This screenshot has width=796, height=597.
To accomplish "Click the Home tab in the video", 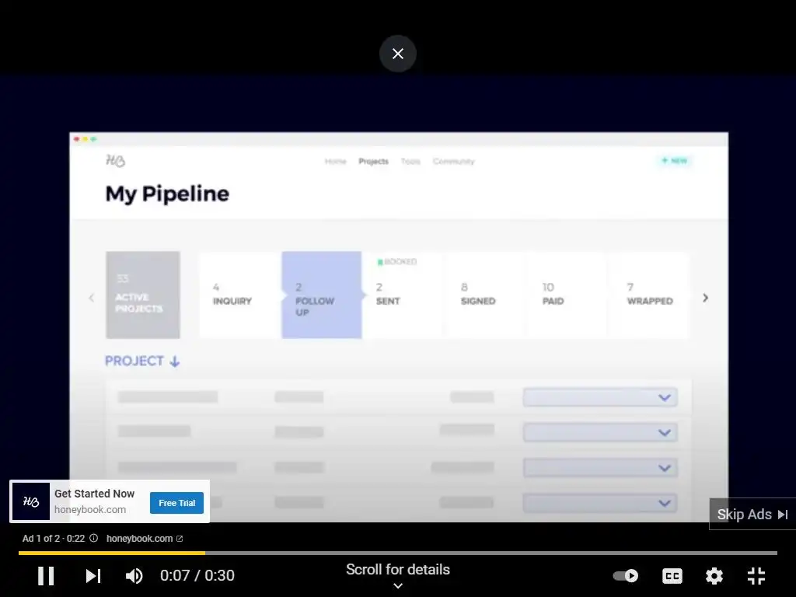I will click(x=335, y=162).
